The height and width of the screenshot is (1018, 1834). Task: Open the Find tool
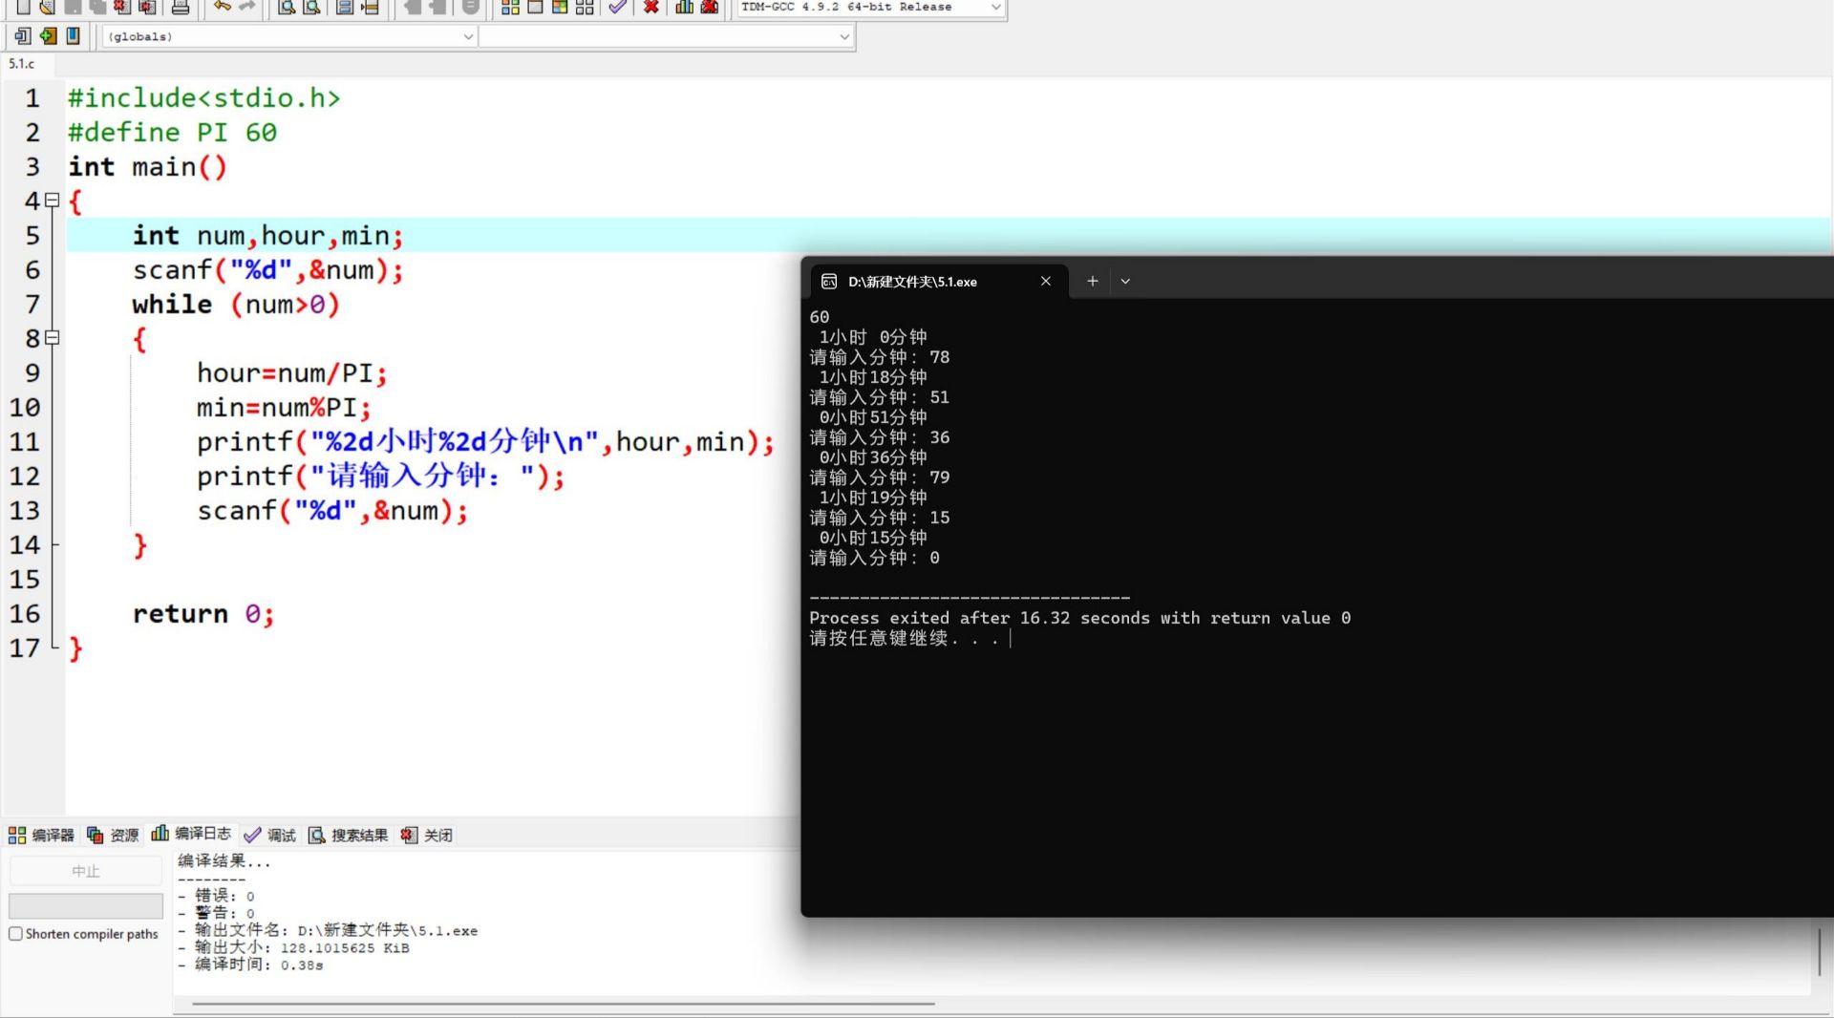[287, 7]
